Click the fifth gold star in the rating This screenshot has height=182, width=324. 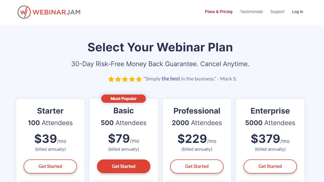(x=139, y=79)
